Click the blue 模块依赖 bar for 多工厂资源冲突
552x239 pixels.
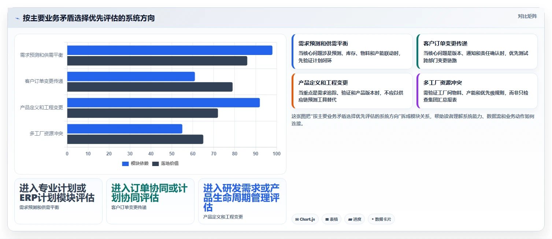[125, 129]
